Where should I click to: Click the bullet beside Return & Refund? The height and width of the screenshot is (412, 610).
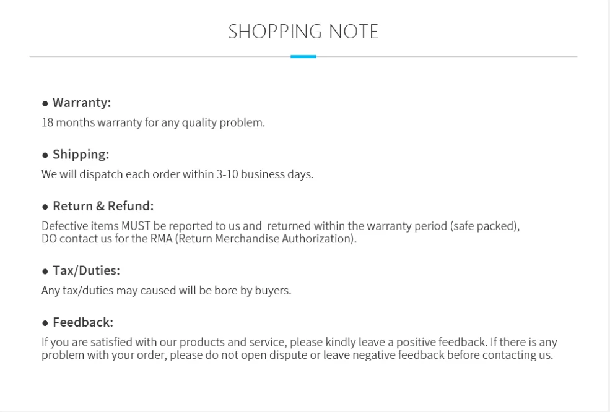tap(45, 207)
